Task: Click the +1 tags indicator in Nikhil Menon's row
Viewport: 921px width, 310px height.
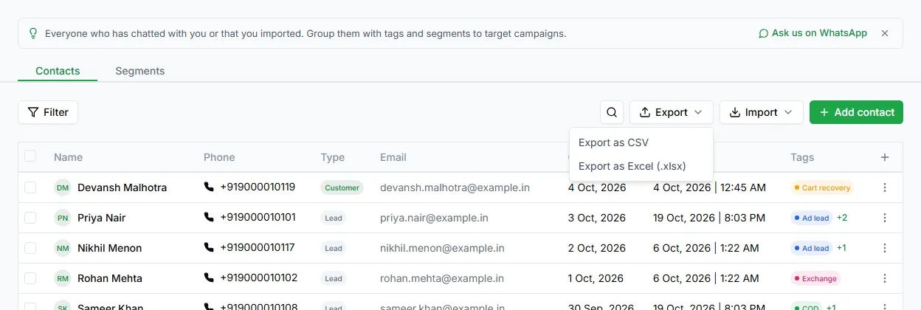Action: pos(841,248)
